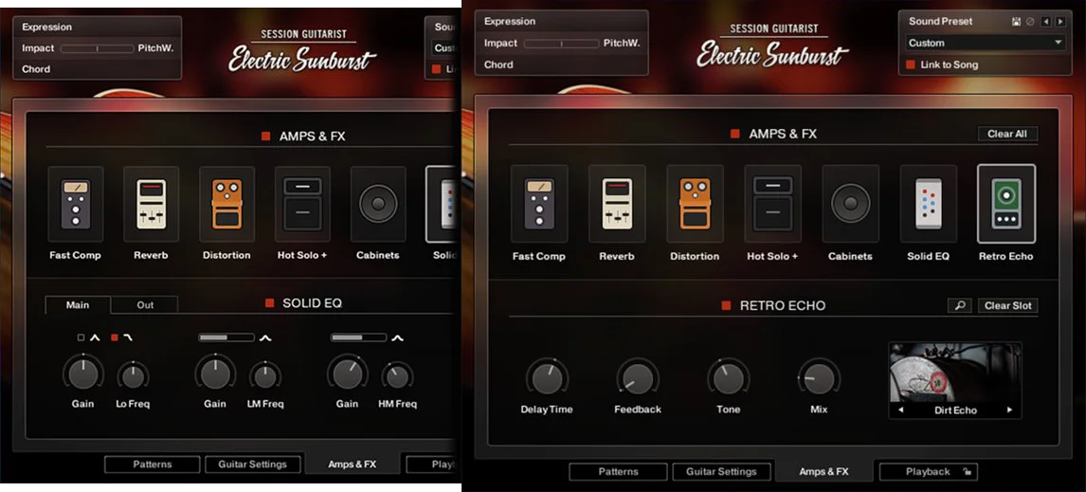This screenshot has width=1086, height=492.
Task: Select Hot Solo + amp in Solid EQ view
Action: (x=302, y=205)
